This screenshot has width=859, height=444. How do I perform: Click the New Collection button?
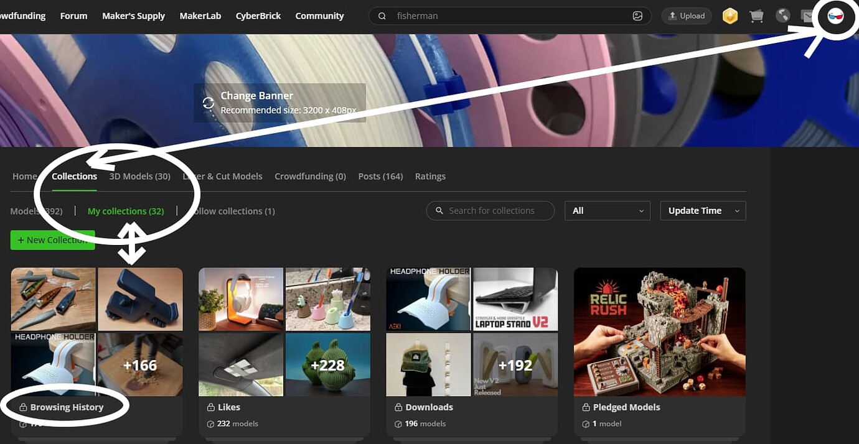(x=52, y=240)
